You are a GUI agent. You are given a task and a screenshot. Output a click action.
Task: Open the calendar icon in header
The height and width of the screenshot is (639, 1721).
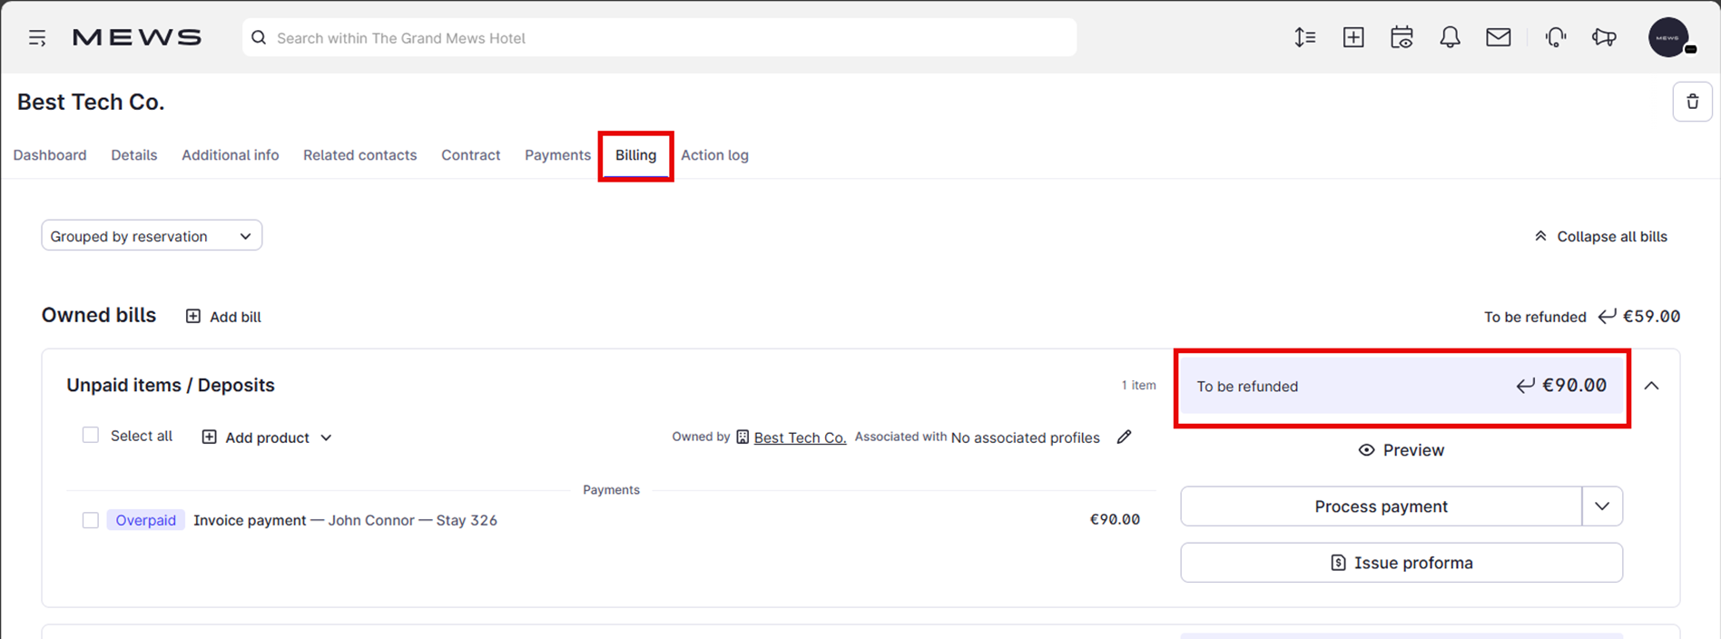click(1401, 37)
